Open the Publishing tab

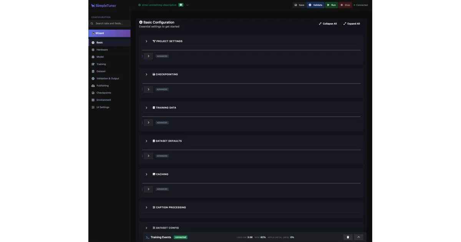tap(109, 86)
